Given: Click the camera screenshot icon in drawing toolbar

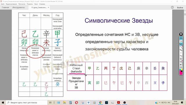Looking at the screenshot, I should [x=181, y=64].
